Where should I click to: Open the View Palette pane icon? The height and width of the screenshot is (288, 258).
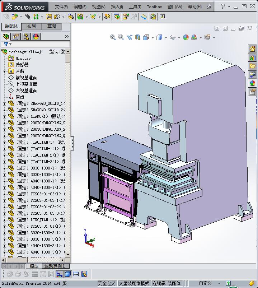(252, 75)
